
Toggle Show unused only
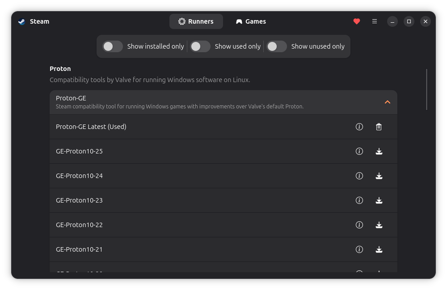pyautogui.click(x=276, y=46)
